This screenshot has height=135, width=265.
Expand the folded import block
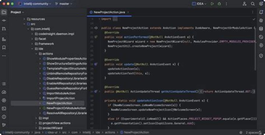(115, 19)
